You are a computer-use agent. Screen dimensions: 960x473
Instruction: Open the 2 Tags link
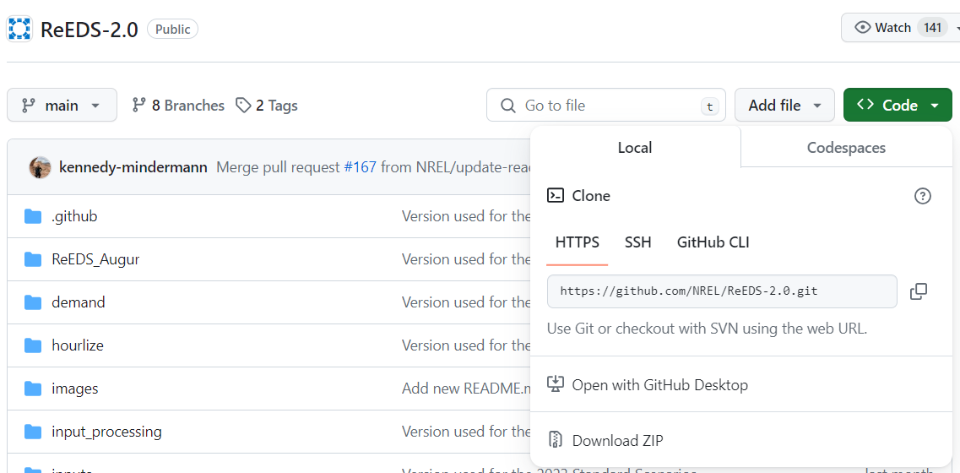click(267, 106)
